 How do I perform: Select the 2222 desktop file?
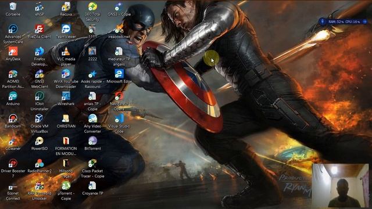click(x=92, y=51)
